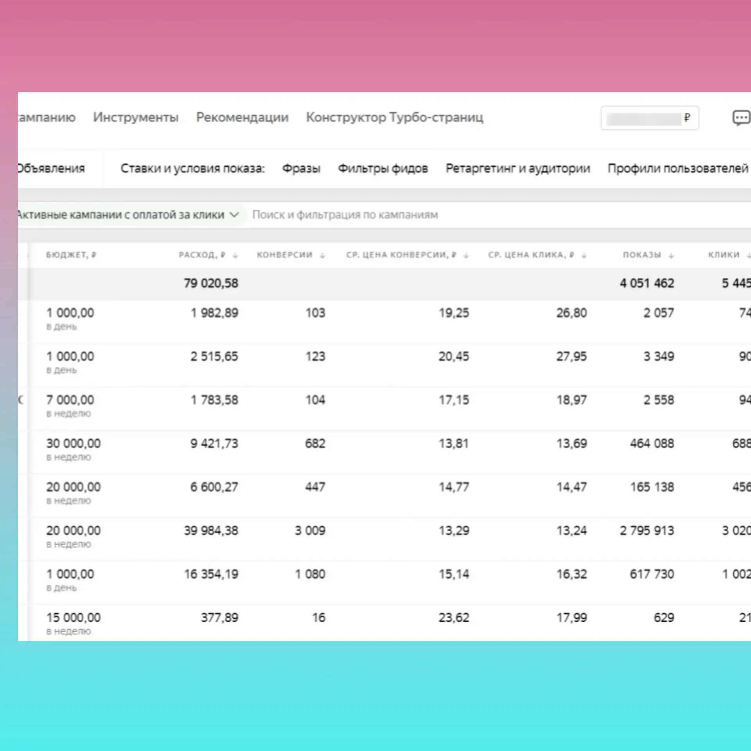This screenshot has width=751, height=751.
Task: Click spend value 16 354,19
Action: coord(211,574)
